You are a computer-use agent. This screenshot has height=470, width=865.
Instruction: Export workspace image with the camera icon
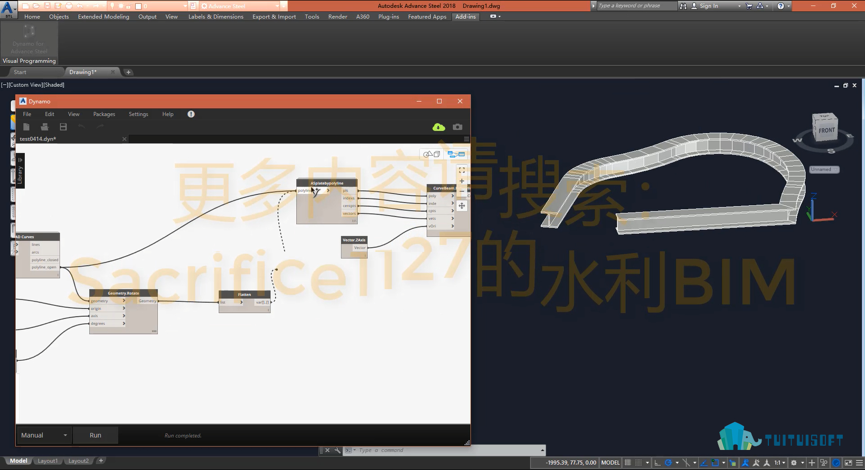point(457,127)
